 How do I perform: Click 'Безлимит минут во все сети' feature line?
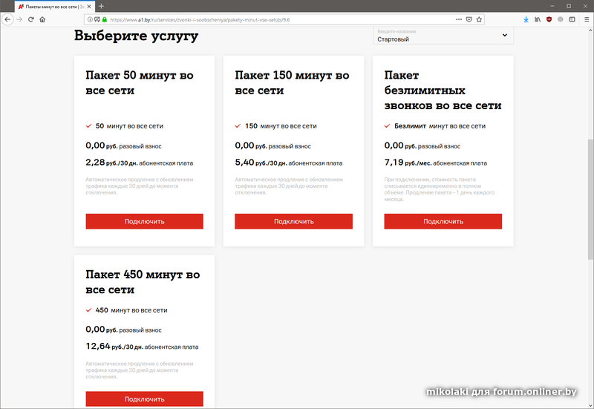(440, 125)
